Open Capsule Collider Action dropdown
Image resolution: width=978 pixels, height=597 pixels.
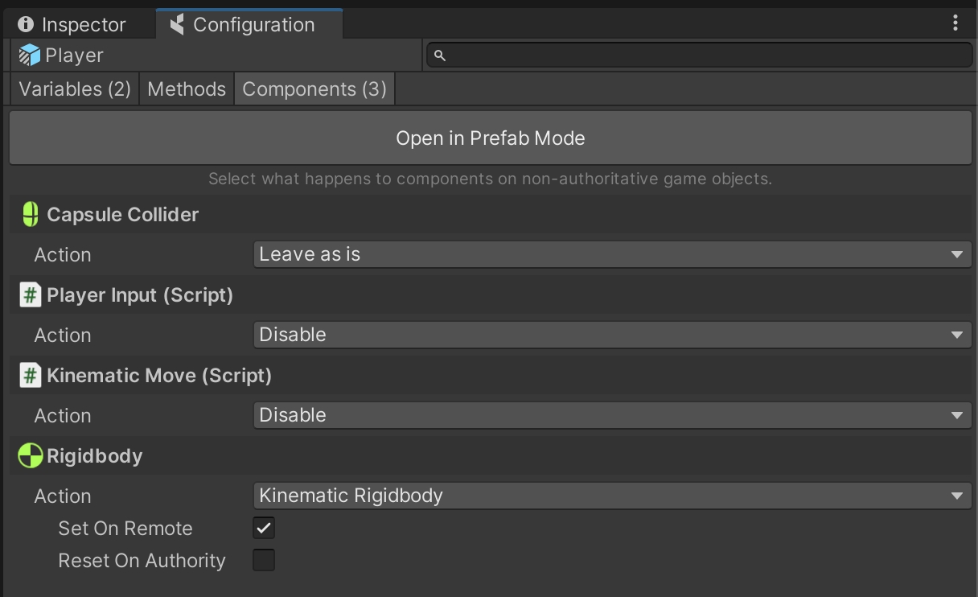tap(611, 255)
